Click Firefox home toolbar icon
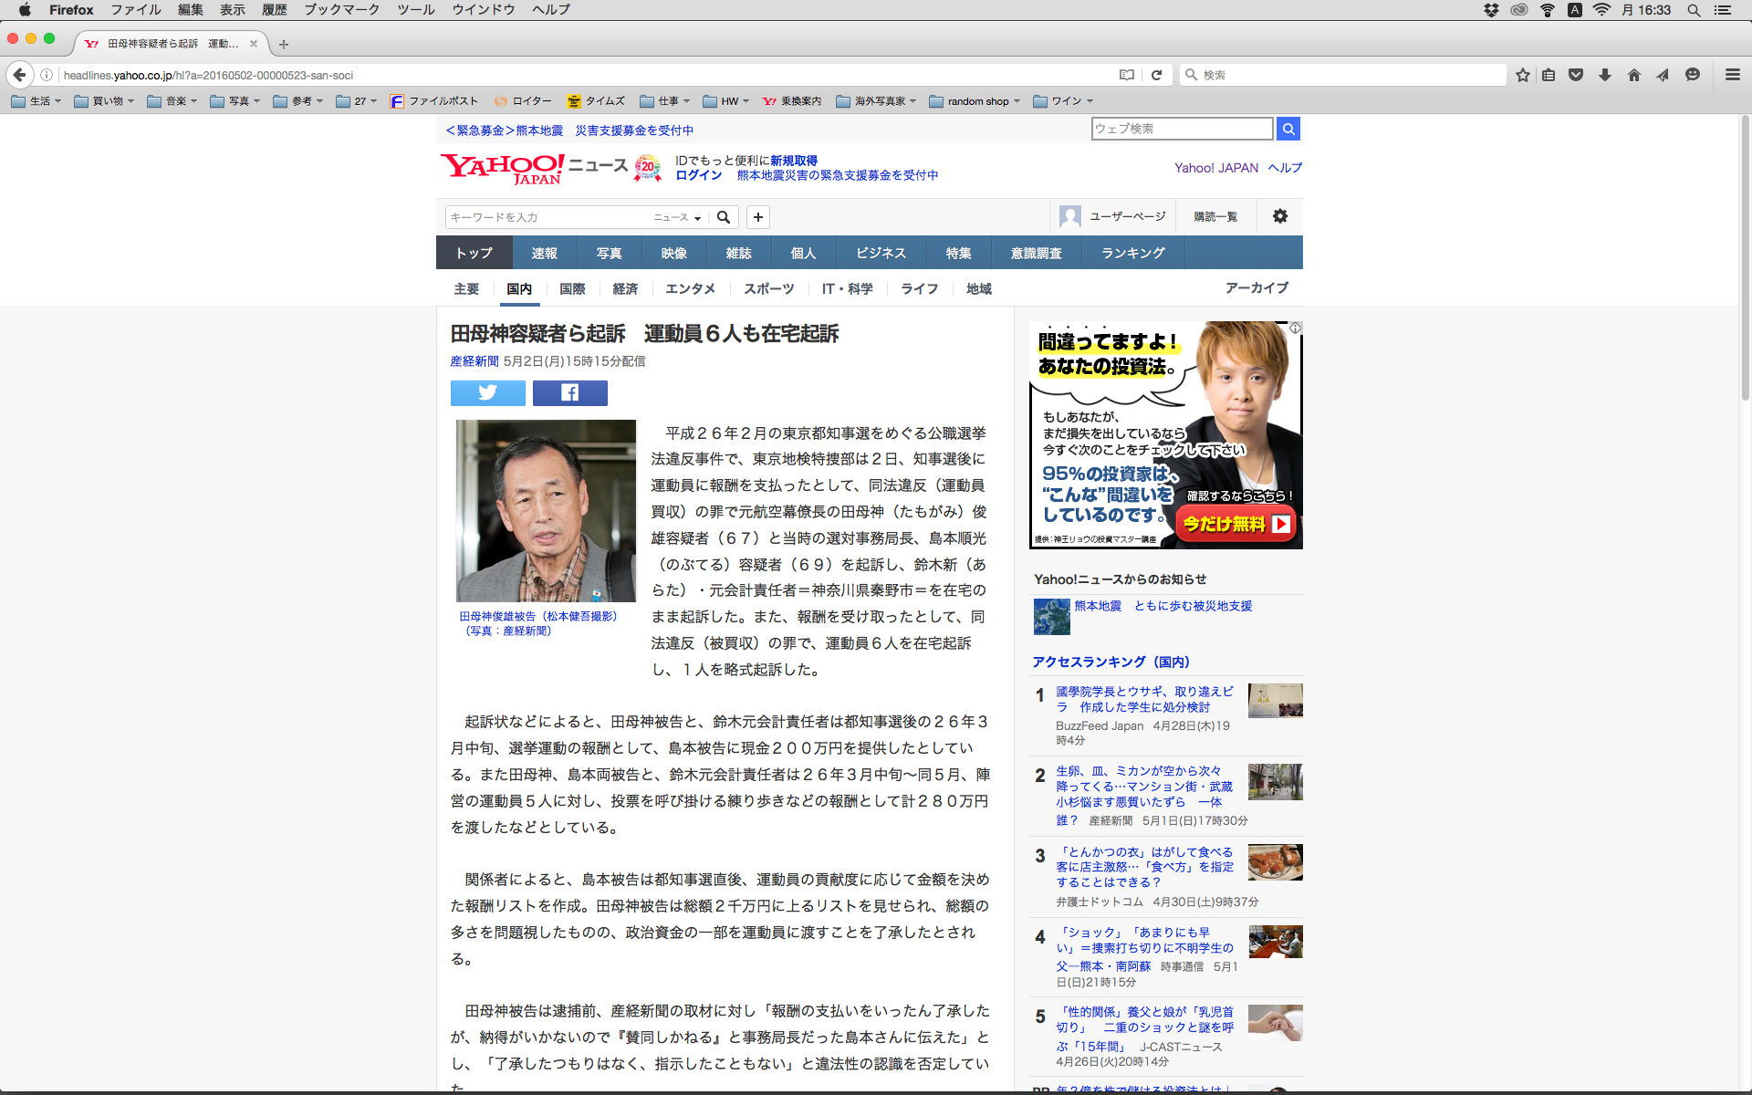The image size is (1752, 1095). click(x=1633, y=75)
